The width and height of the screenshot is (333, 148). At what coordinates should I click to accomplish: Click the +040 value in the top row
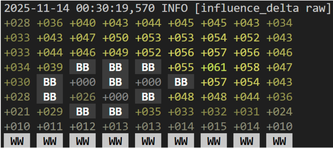[x=82, y=23]
